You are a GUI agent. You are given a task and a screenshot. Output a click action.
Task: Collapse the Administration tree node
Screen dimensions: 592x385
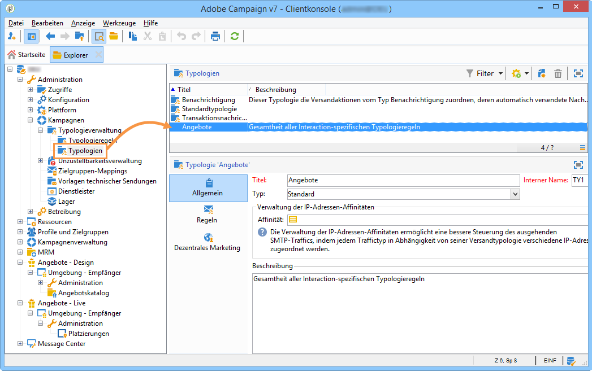point(20,80)
